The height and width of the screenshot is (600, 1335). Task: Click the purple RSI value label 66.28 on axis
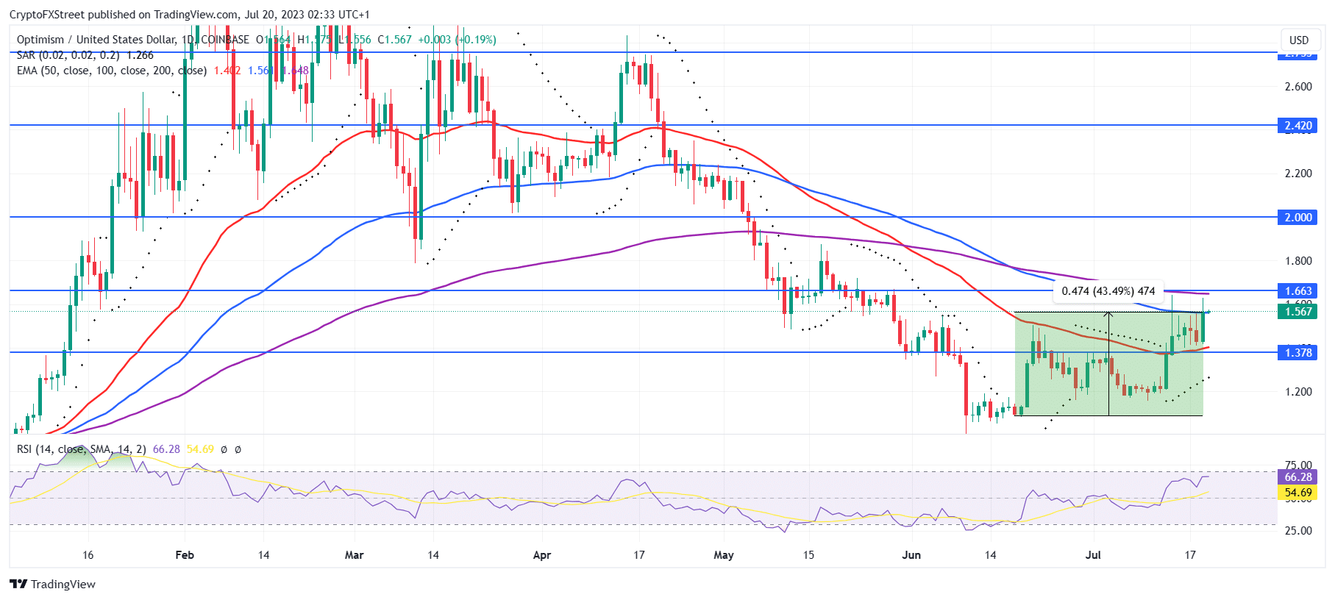[x=1298, y=477]
